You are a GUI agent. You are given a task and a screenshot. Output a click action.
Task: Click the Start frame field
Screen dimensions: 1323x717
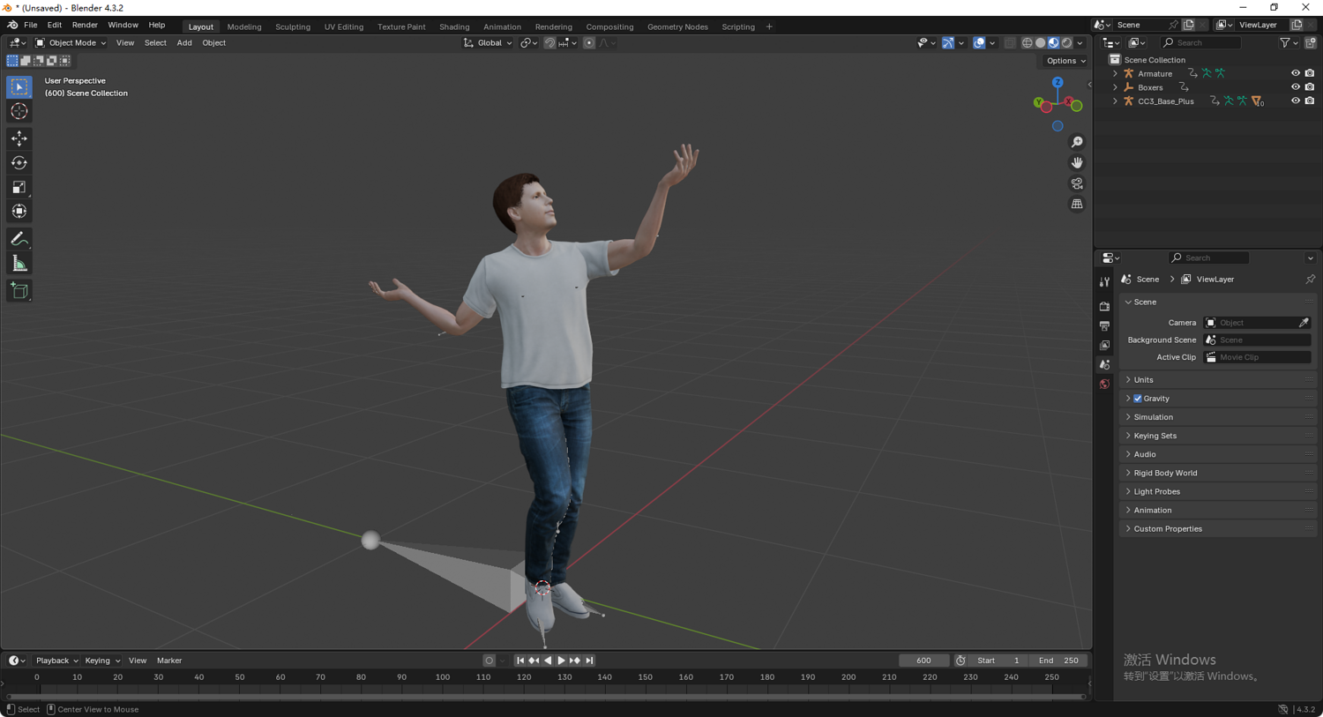click(998, 661)
